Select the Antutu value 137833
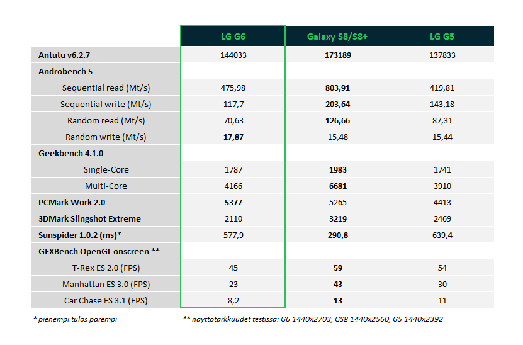 coord(442,55)
